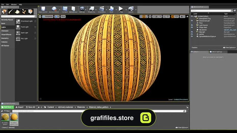Toggle visibility of the Untitled (Editor) world row
The image size is (237, 133).
click(x=192, y=16)
